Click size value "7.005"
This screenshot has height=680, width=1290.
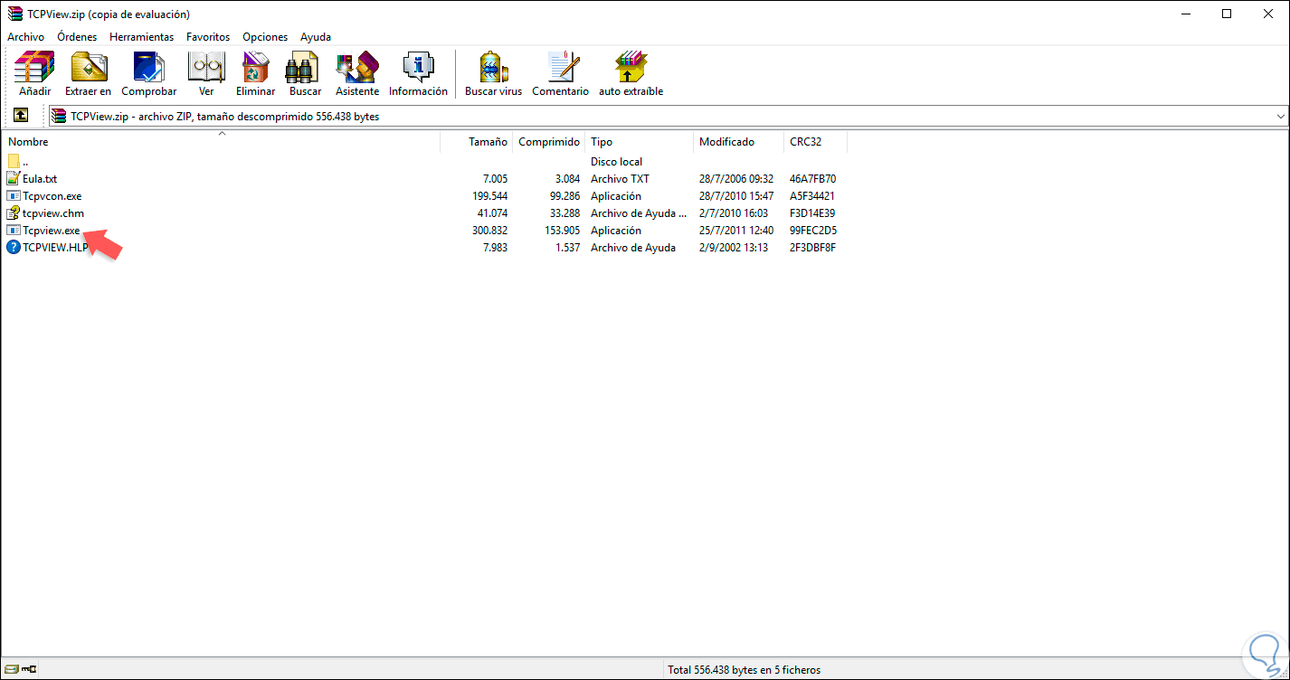(x=494, y=179)
